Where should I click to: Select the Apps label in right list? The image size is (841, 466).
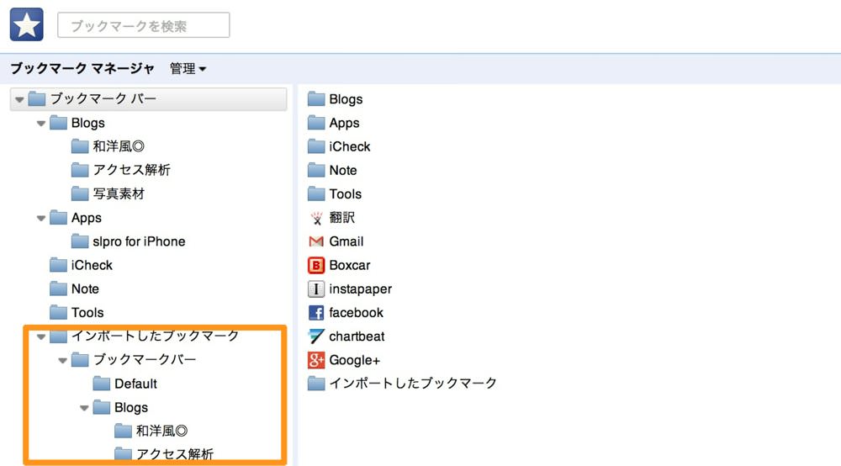[x=344, y=123]
